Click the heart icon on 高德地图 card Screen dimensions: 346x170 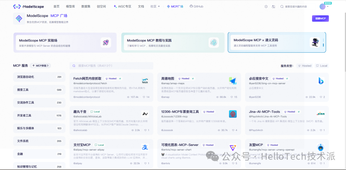[232, 97]
